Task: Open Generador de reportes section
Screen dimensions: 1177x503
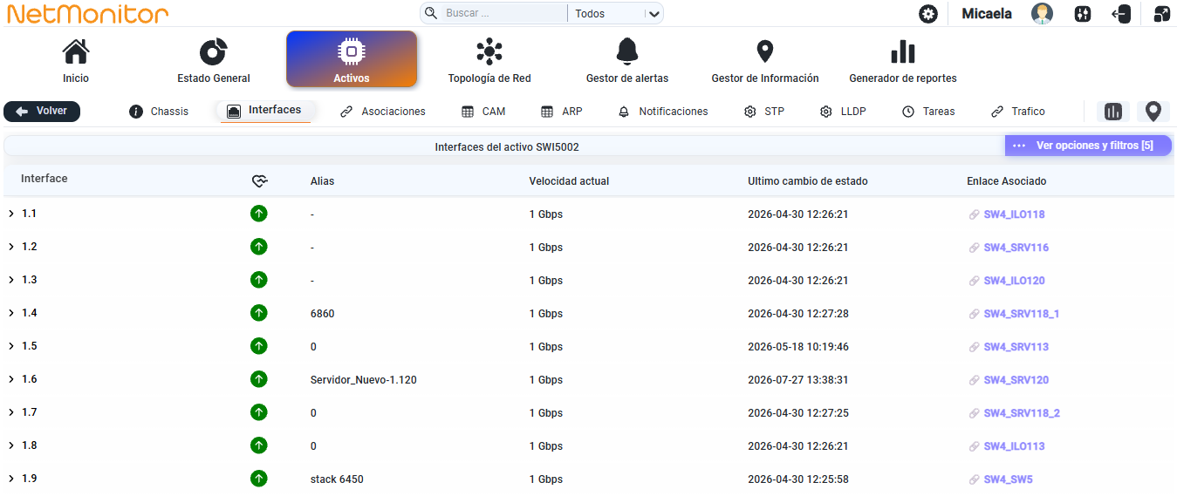Action: [903, 60]
